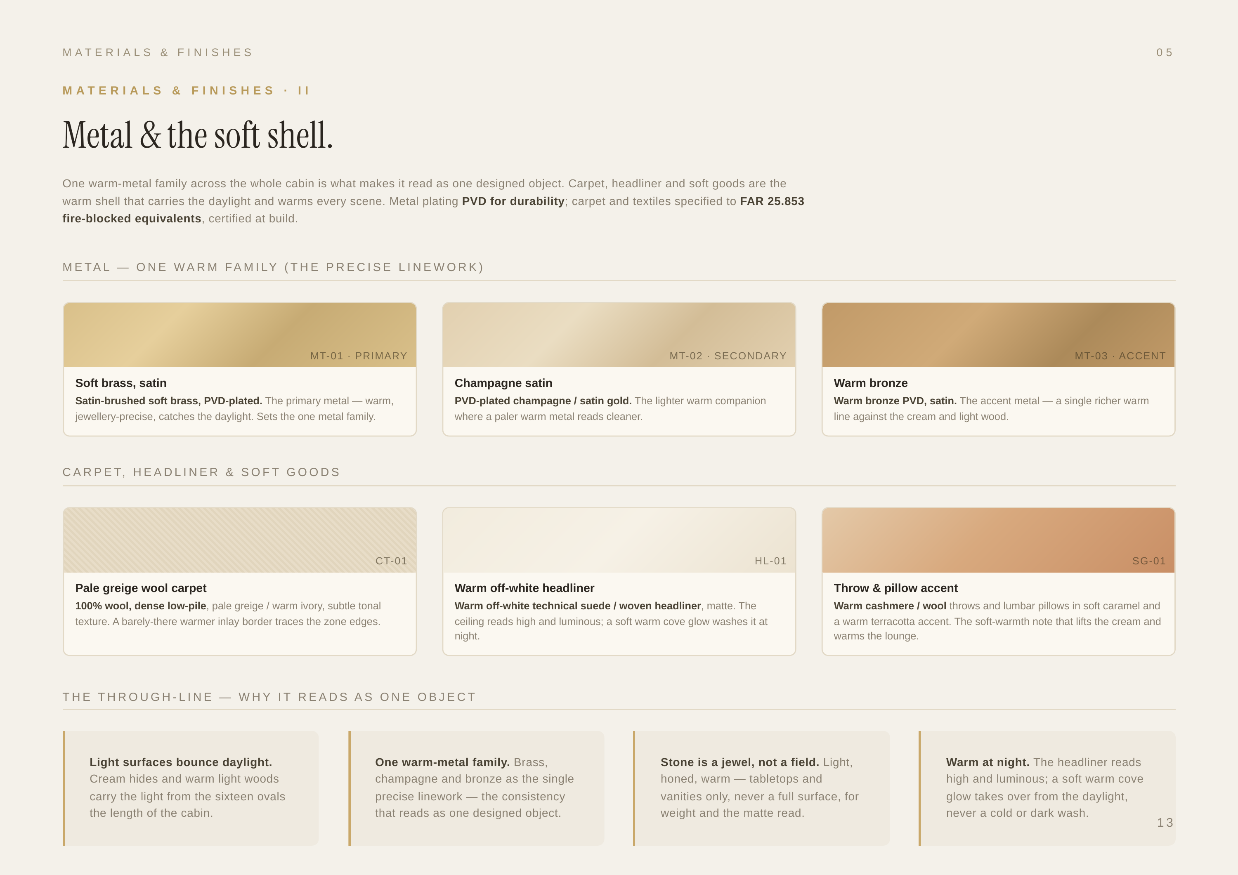Image resolution: width=1238 pixels, height=875 pixels.
Task: Click the MT-02 Secondary champagne swatch
Action: coord(619,335)
